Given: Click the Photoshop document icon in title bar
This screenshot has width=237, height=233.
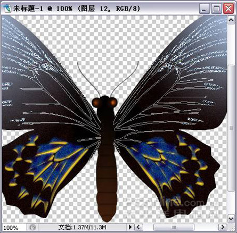Looking at the screenshot, I should click(7, 9).
